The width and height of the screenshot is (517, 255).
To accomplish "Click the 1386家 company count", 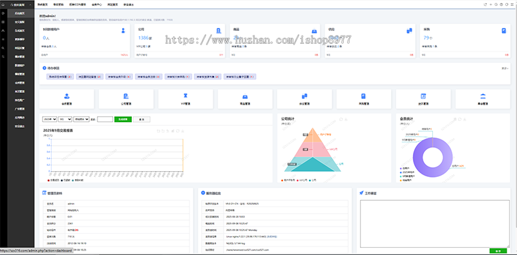I will point(145,38).
